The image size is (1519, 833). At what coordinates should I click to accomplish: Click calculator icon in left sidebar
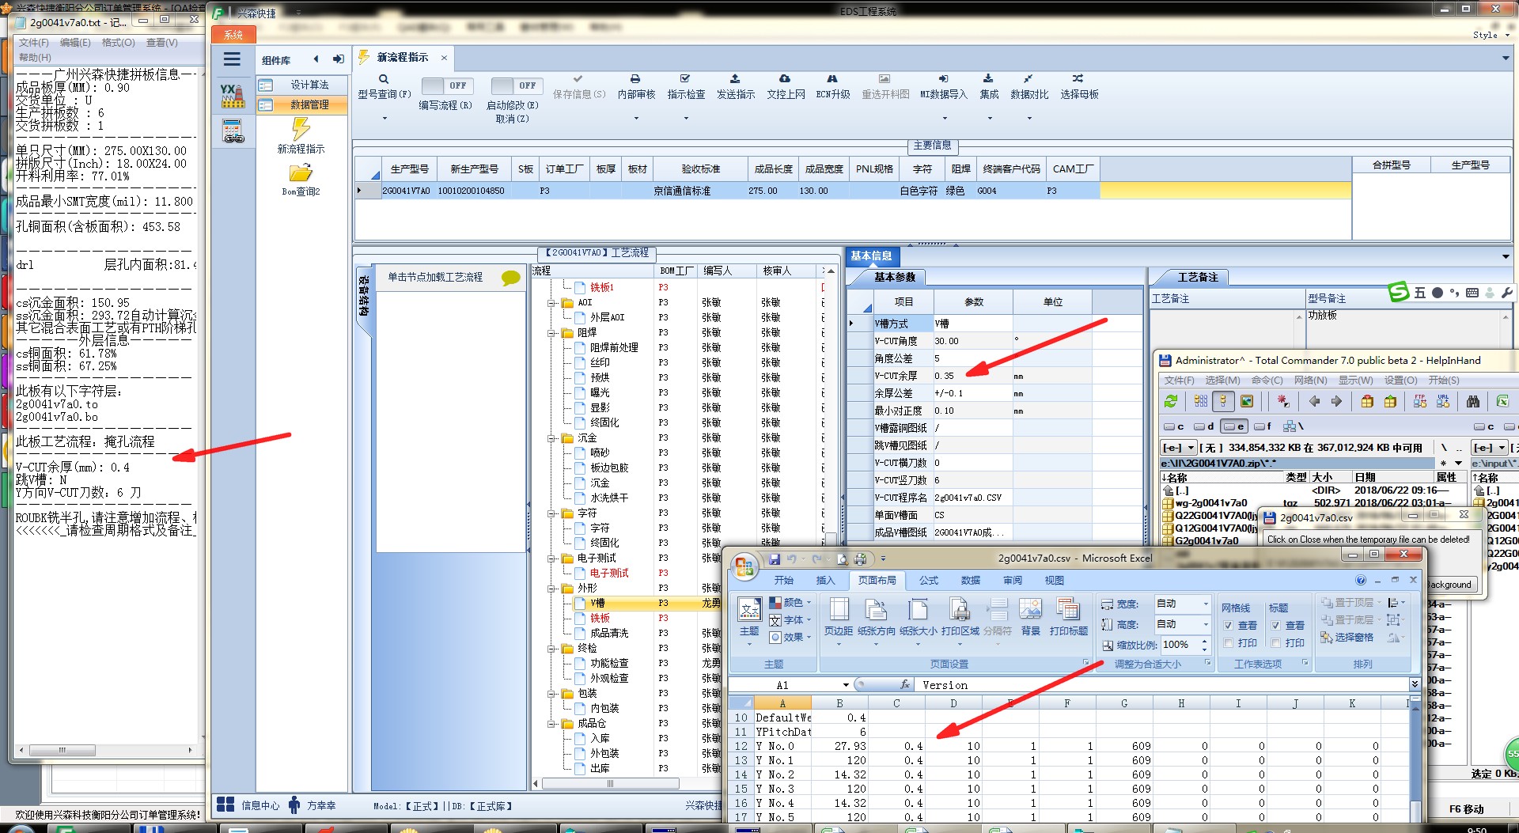click(x=233, y=131)
